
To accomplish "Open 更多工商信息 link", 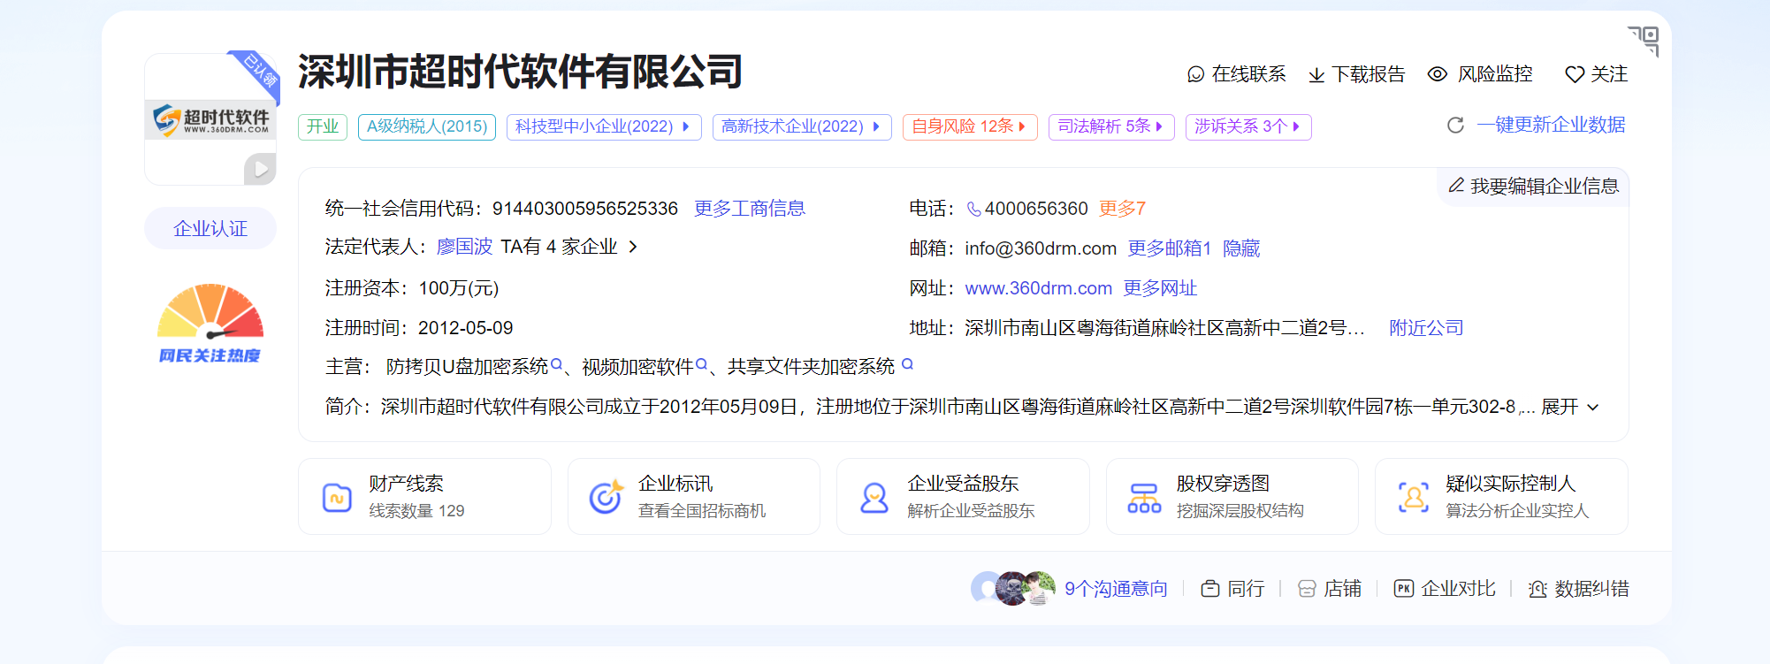I will tap(750, 209).
